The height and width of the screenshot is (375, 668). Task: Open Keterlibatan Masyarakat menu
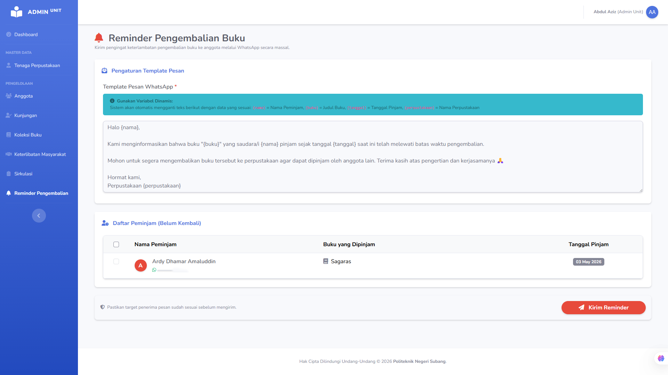[x=39, y=154]
